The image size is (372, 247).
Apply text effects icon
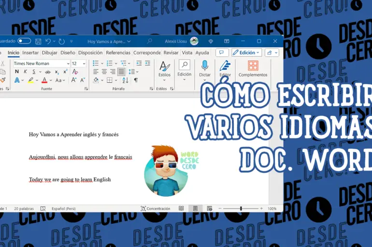[17, 80]
